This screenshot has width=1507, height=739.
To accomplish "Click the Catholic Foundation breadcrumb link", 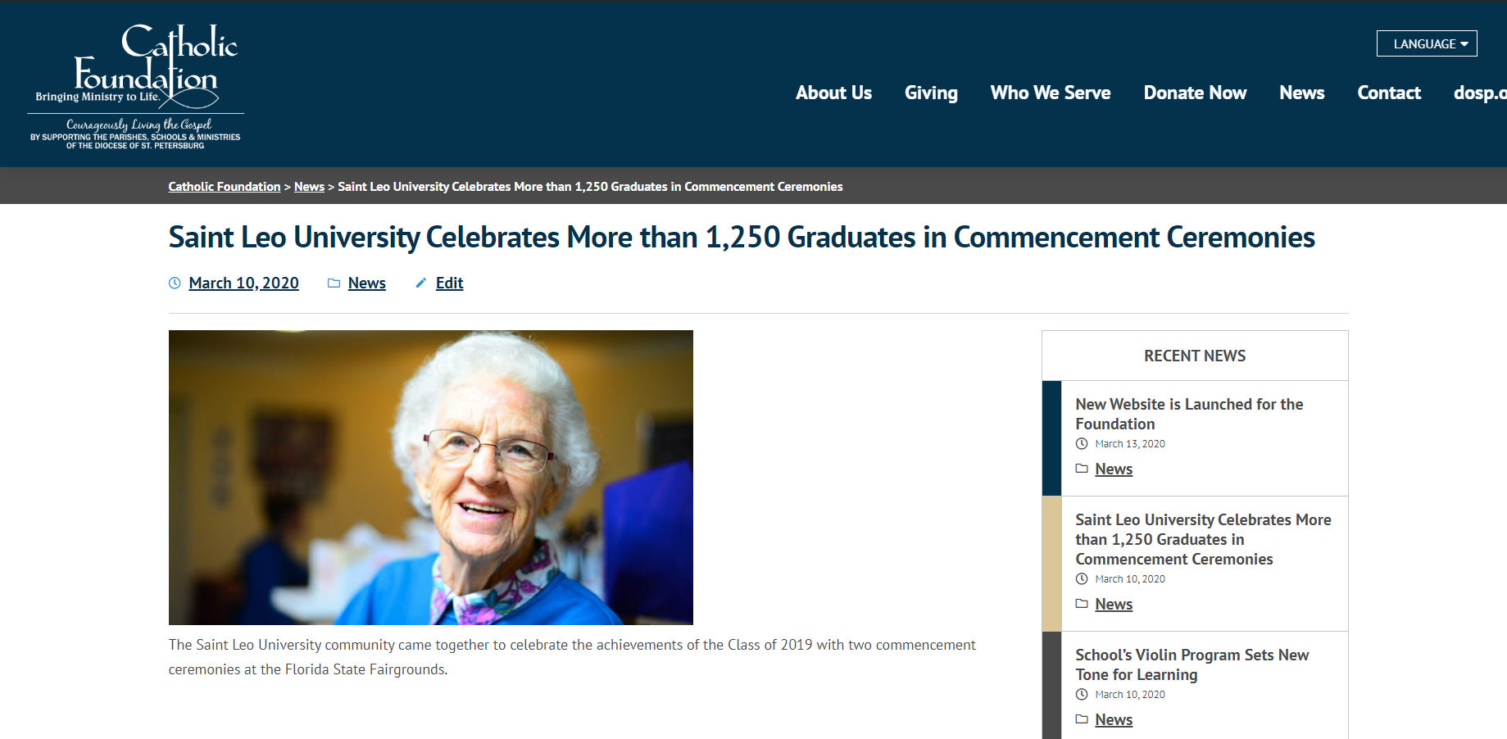I will click(225, 187).
